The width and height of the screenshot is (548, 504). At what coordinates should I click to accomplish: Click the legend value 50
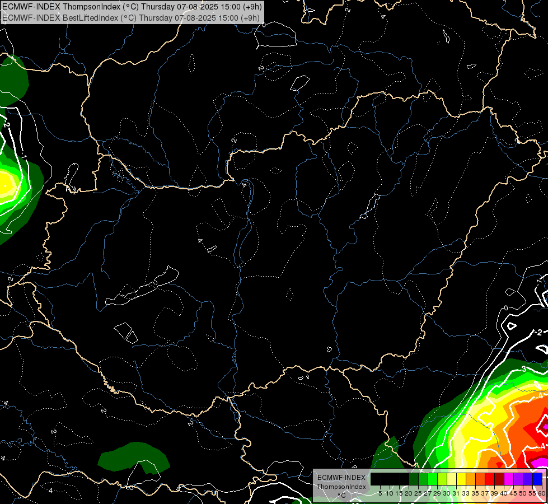pos(523,493)
